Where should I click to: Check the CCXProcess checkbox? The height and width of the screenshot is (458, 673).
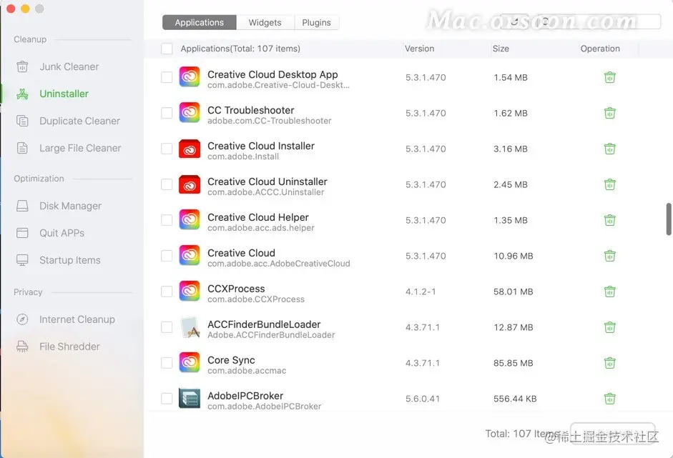(167, 292)
